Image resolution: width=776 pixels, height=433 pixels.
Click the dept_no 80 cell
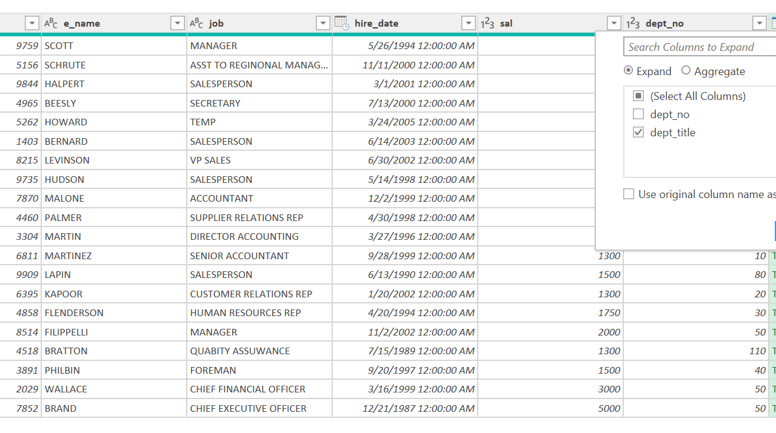pos(696,275)
